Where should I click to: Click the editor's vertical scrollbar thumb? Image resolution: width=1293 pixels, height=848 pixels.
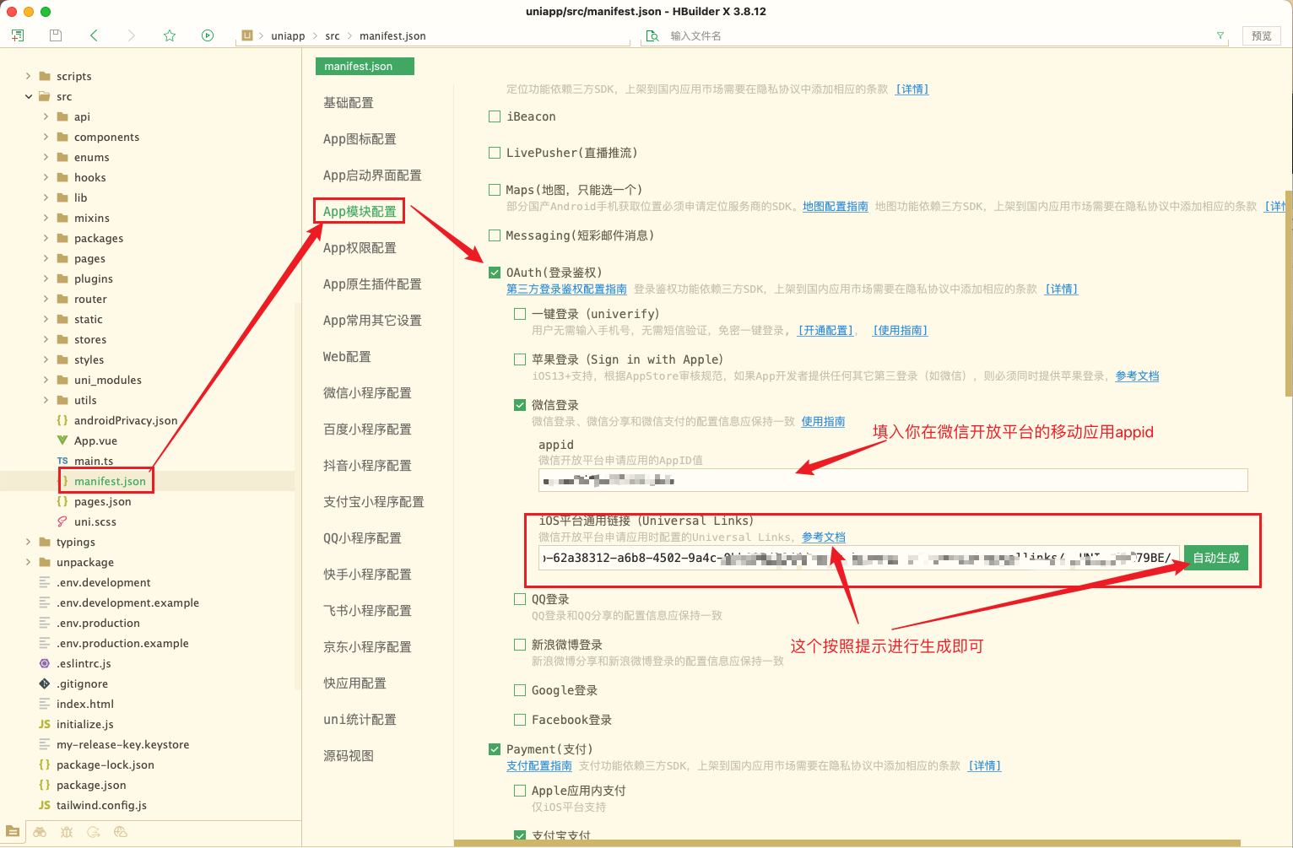point(1288,293)
